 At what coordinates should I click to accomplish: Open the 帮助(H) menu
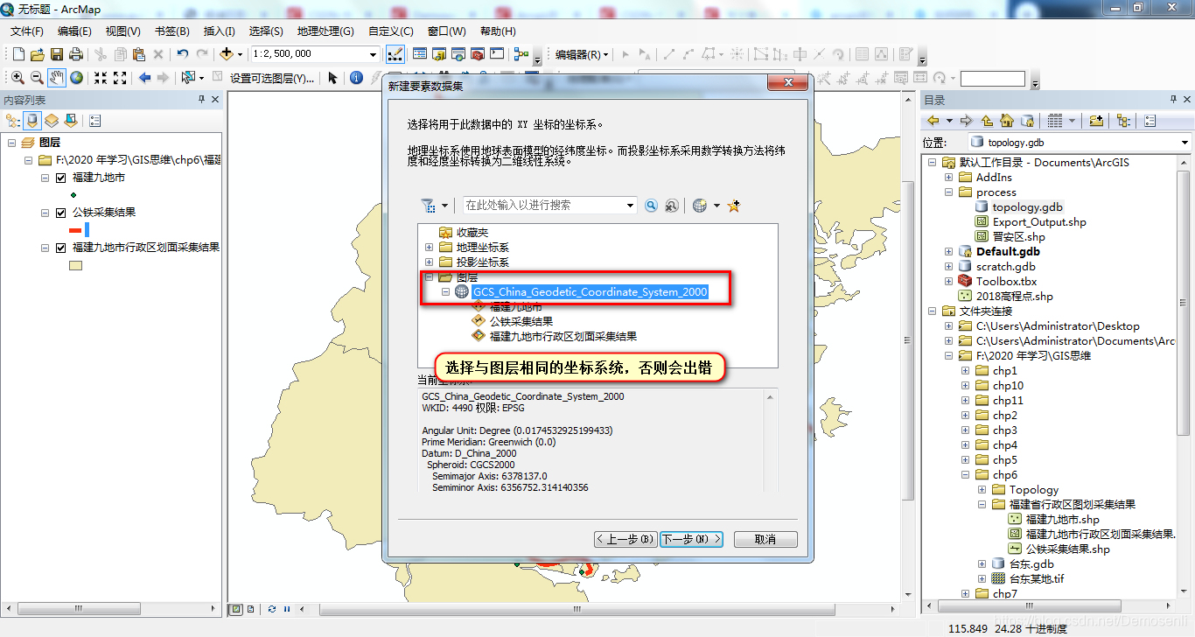(498, 31)
